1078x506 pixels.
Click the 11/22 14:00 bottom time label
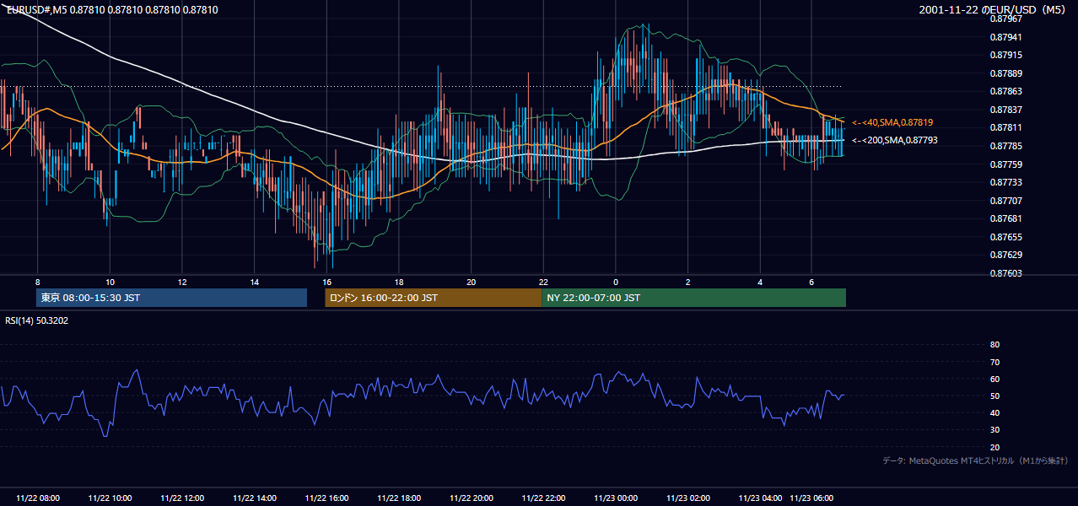point(255,498)
